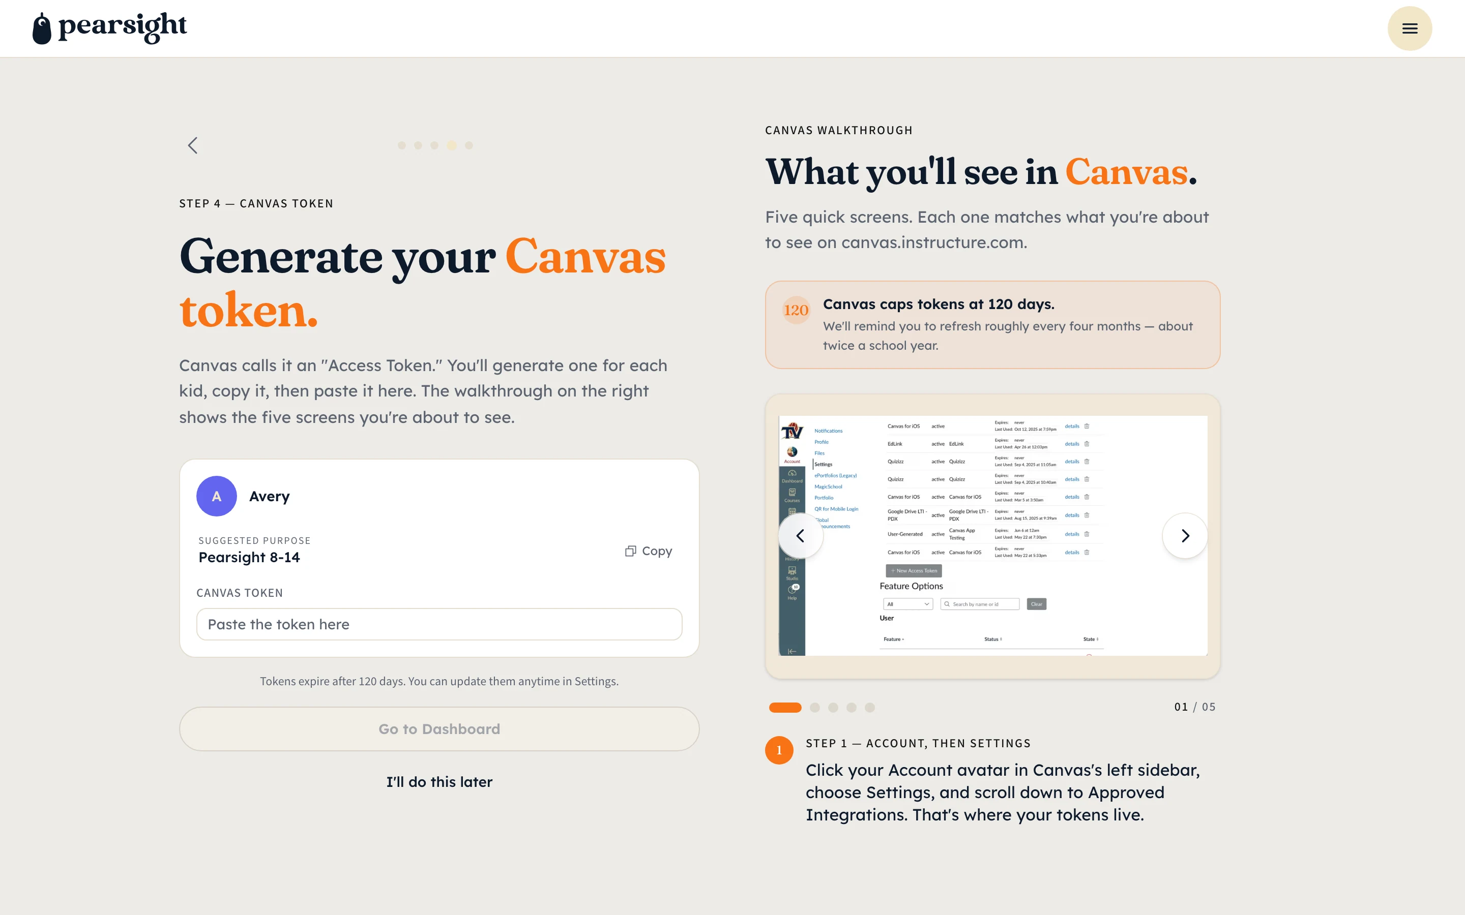Click "STEP 1 — ACCOUNT, THEN SETTINGS" caption
This screenshot has height=915, width=1465.
point(918,743)
